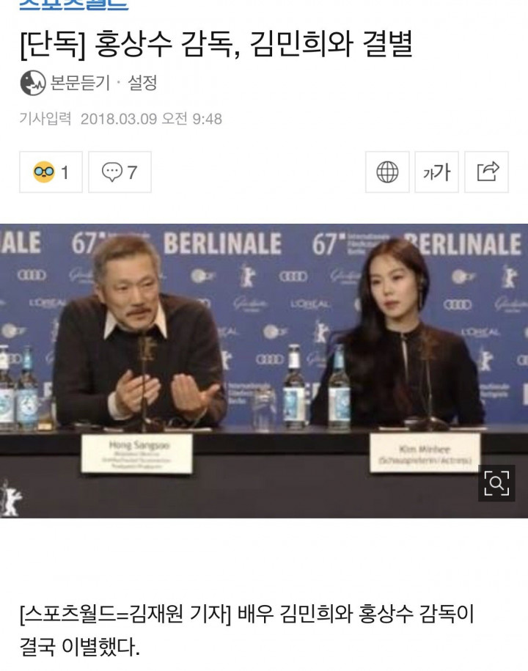Tap the magnifier enlarge image icon

[x=496, y=483]
